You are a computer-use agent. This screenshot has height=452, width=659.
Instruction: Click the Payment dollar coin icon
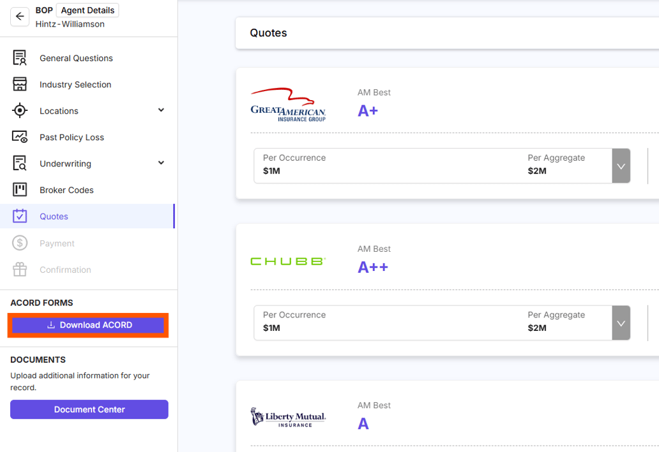20,243
